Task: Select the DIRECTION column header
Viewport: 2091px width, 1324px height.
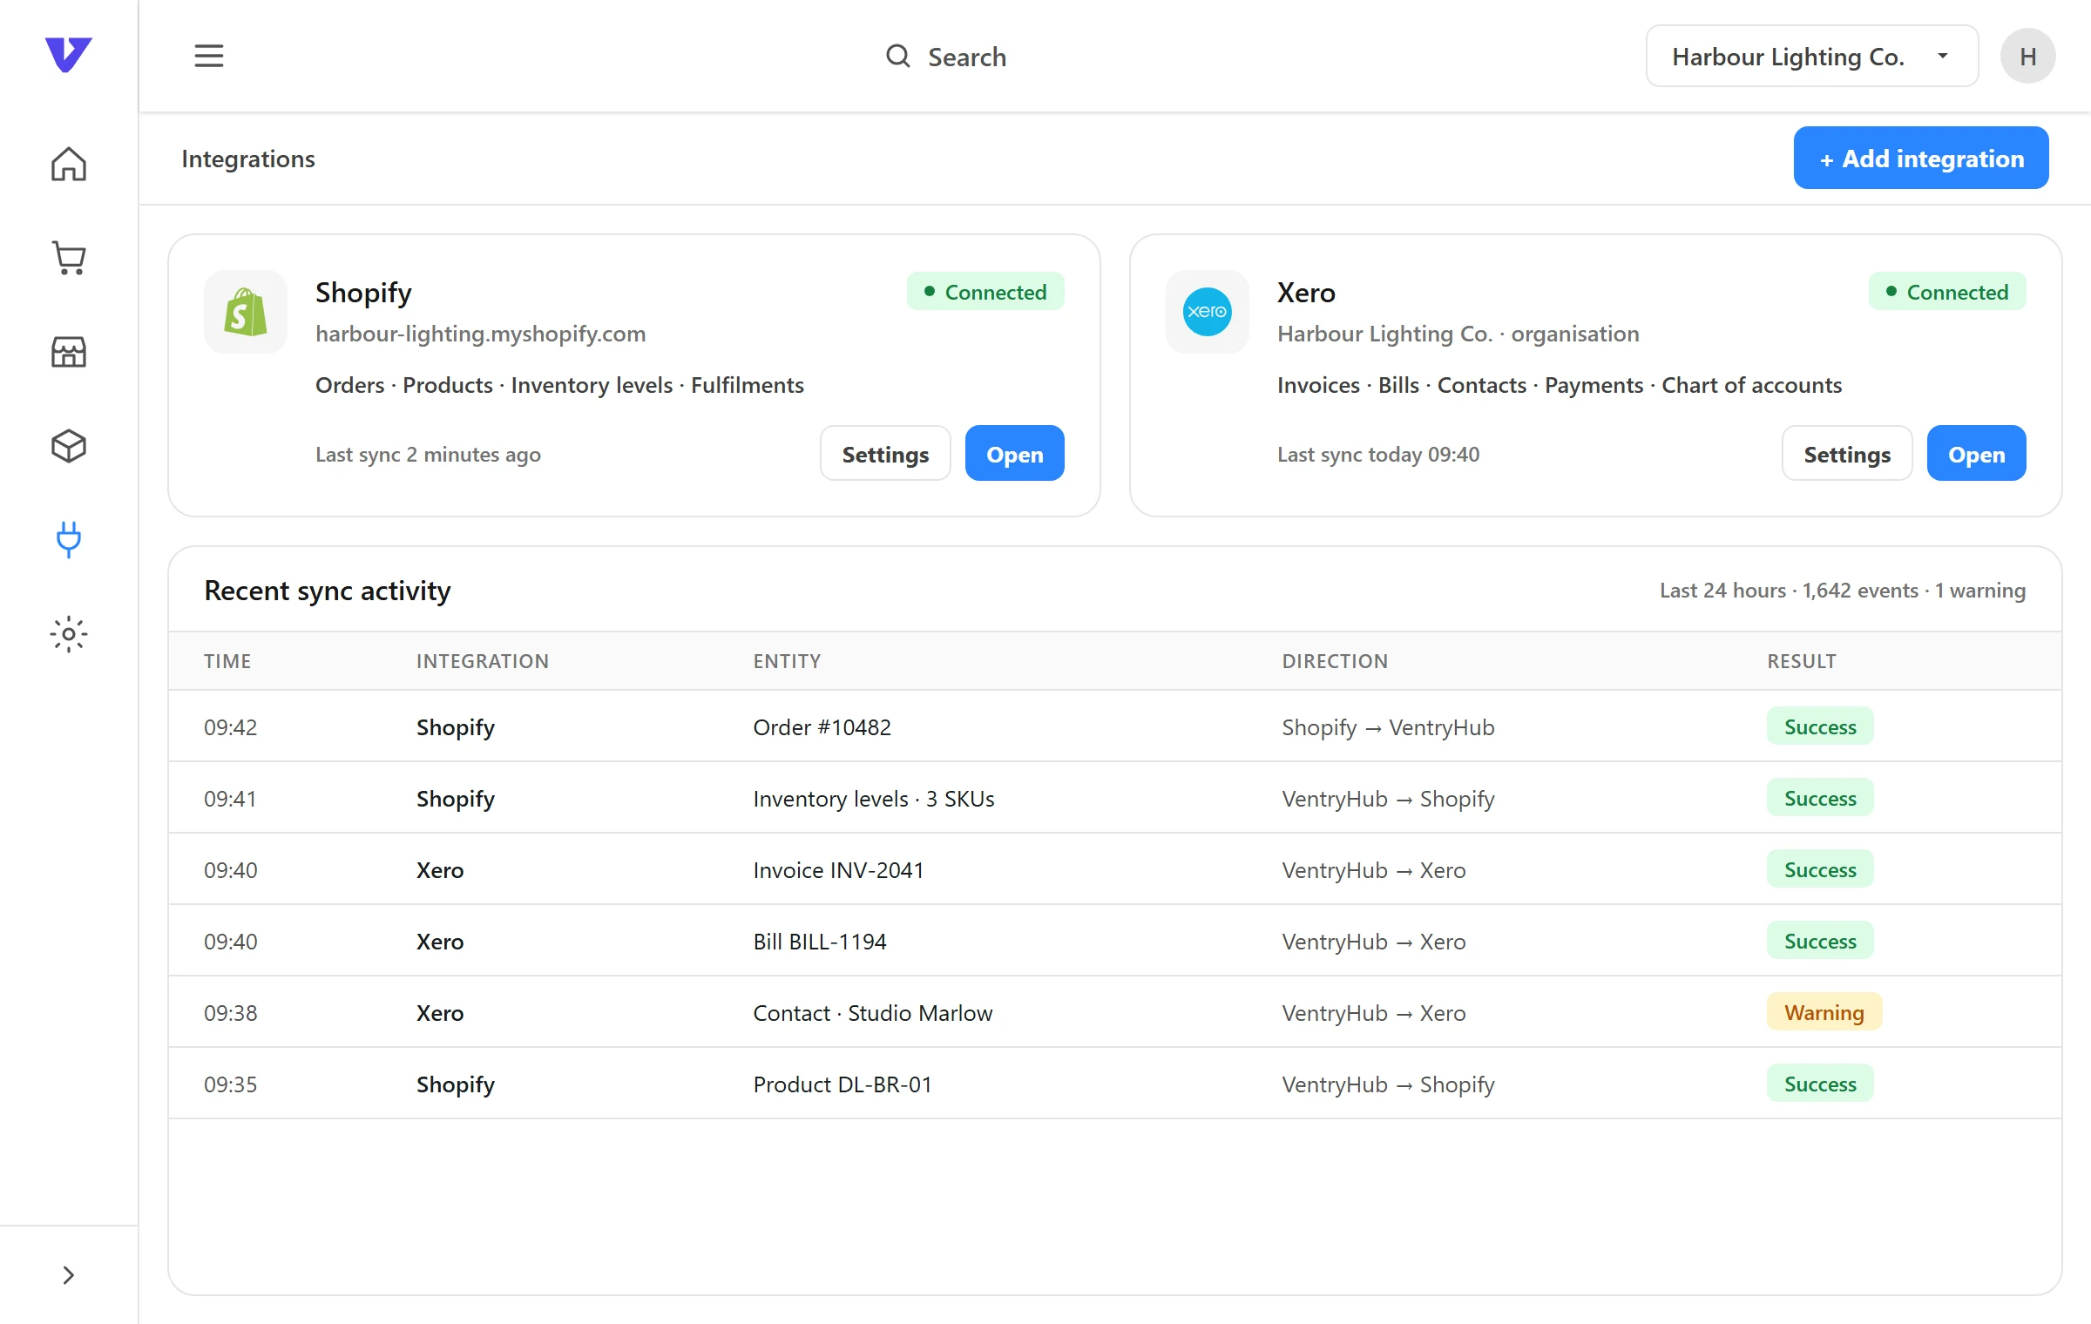Action: (x=1335, y=661)
